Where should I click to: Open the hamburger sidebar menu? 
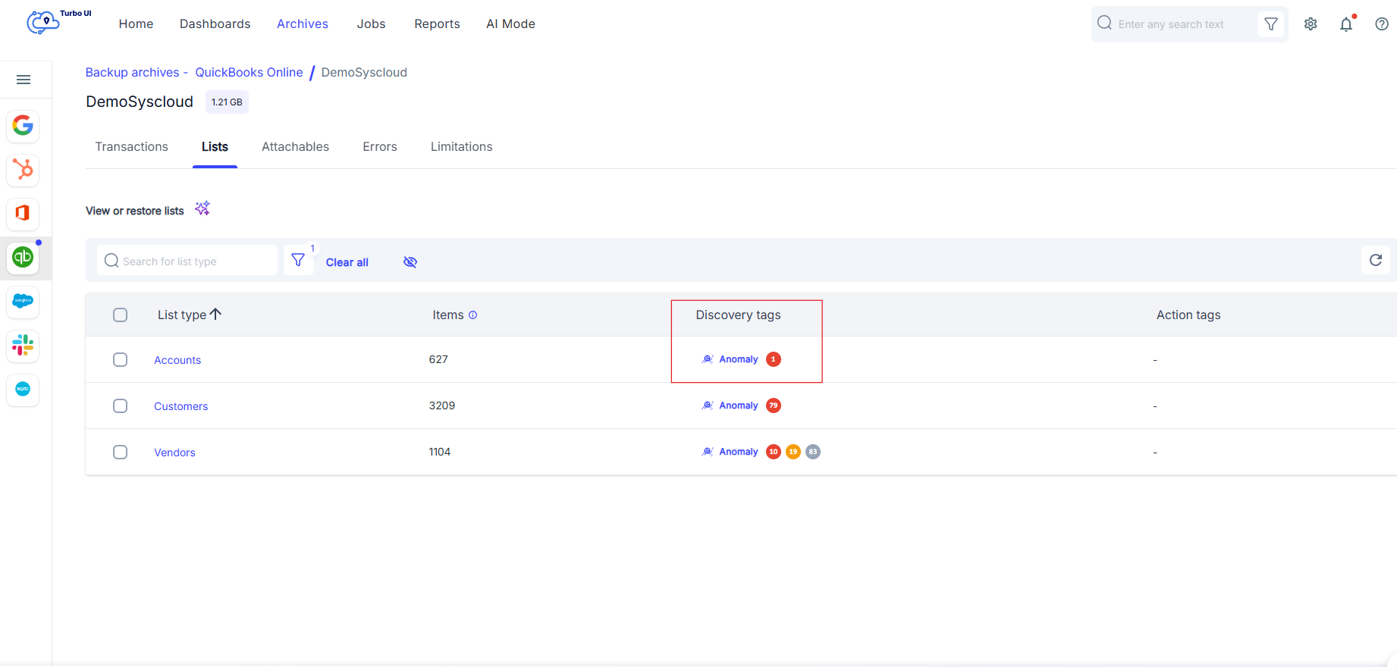click(x=24, y=80)
